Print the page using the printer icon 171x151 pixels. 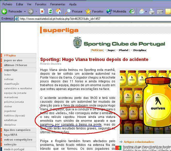pos(152,11)
